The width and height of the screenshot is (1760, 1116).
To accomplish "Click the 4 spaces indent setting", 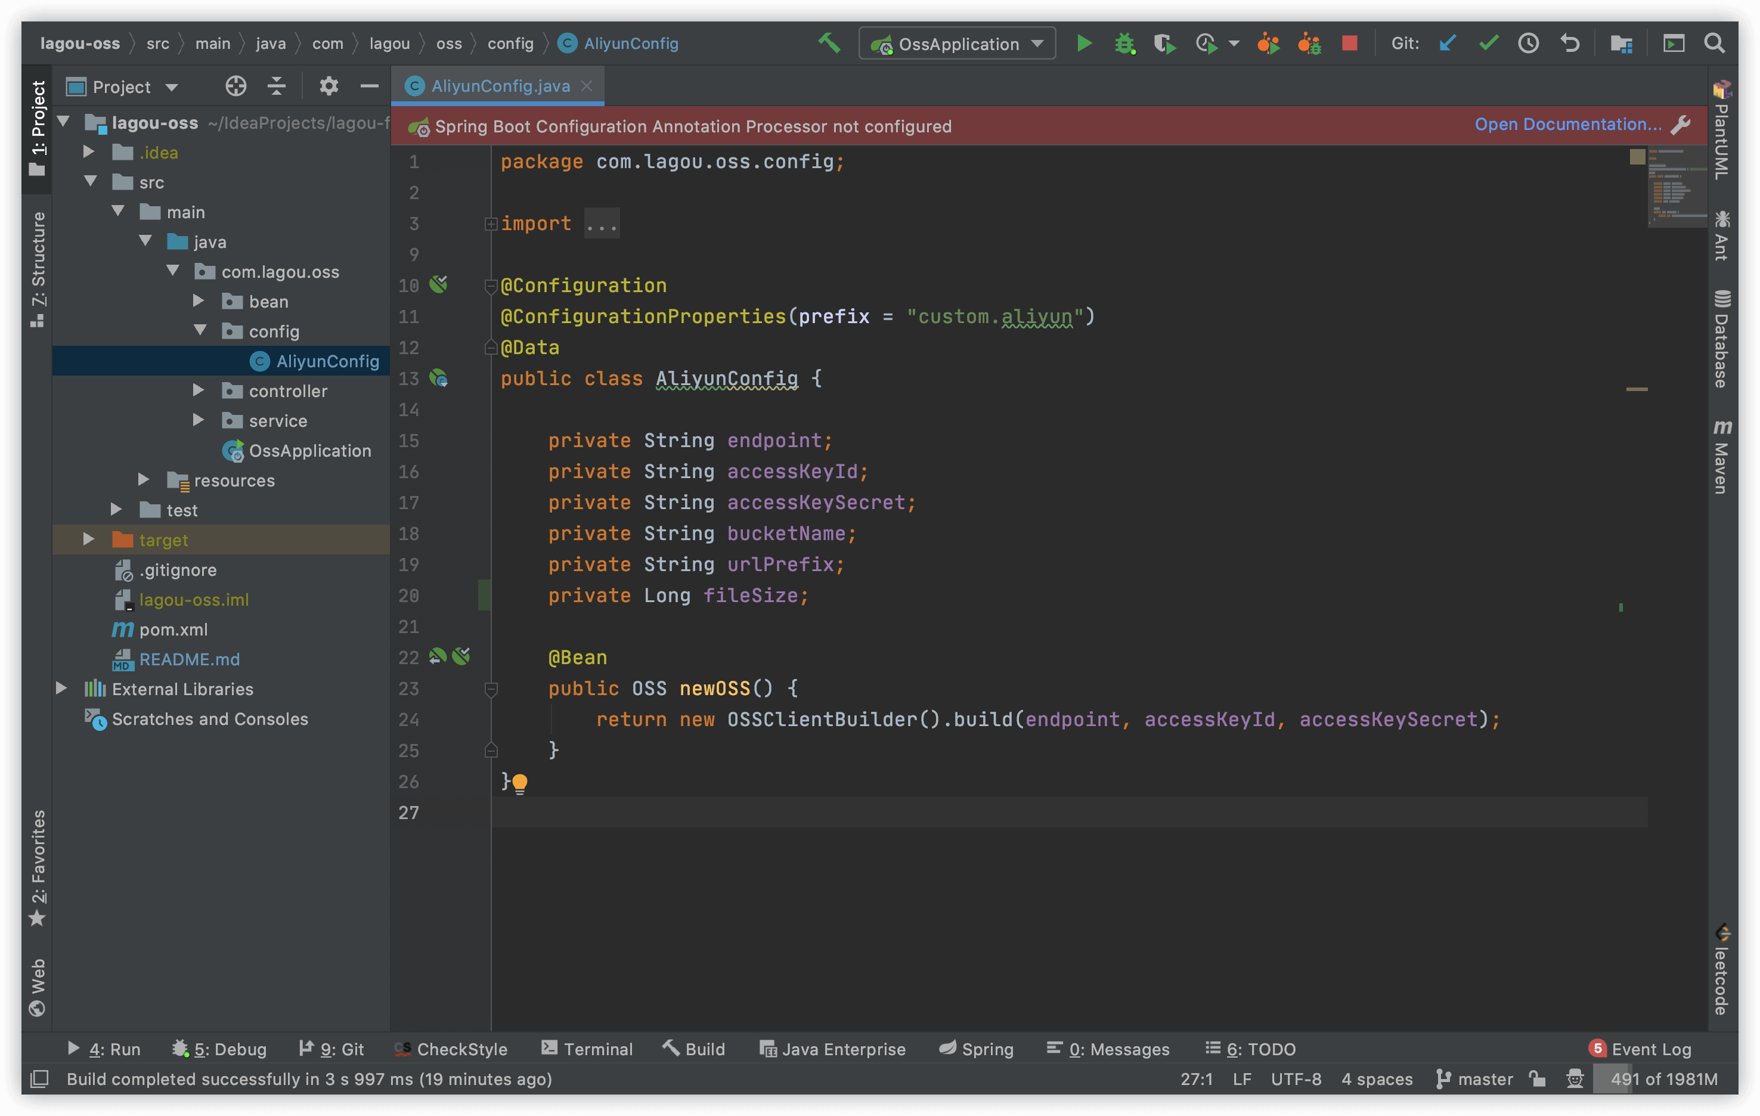I will 1376,1078.
